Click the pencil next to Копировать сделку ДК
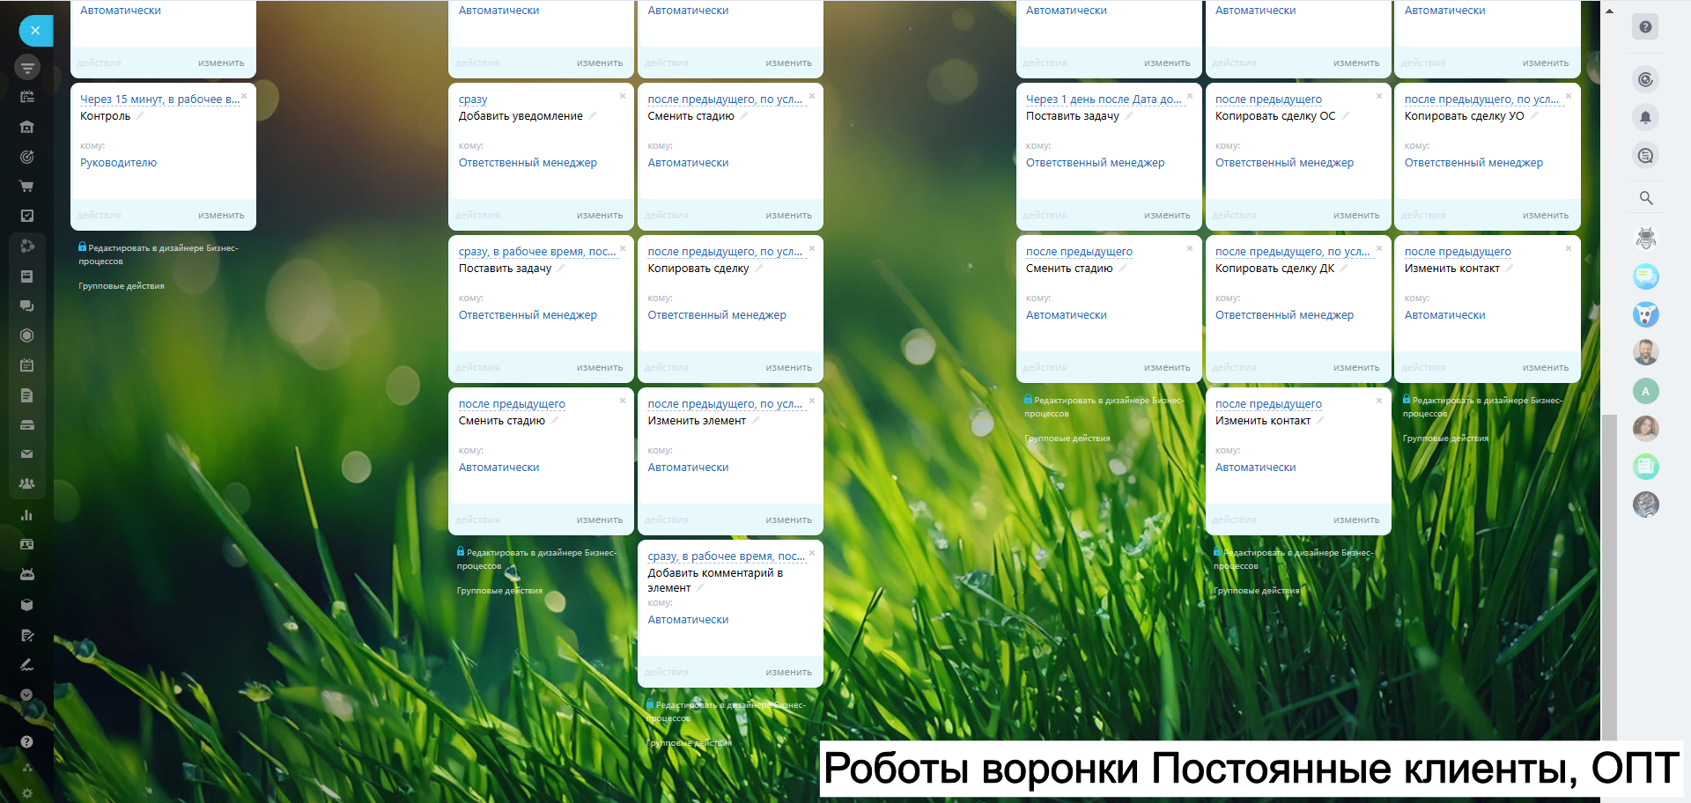The width and height of the screenshot is (1691, 803). tap(1344, 268)
